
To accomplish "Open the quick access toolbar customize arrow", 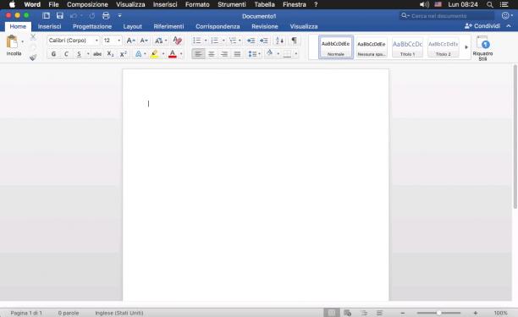I will (x=119, y=15).
